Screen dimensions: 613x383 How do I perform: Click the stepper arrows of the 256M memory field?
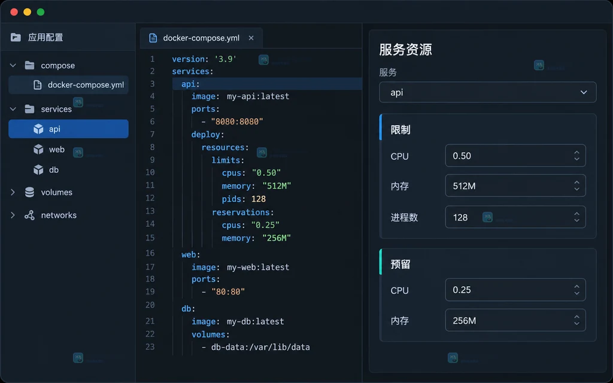(x=576, y=321)
